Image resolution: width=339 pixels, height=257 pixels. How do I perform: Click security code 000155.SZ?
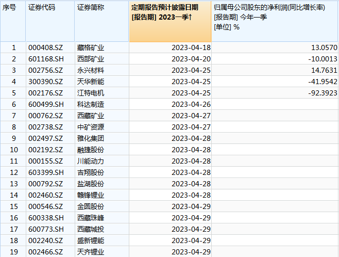pyautogui.click(x=46, y=161)
